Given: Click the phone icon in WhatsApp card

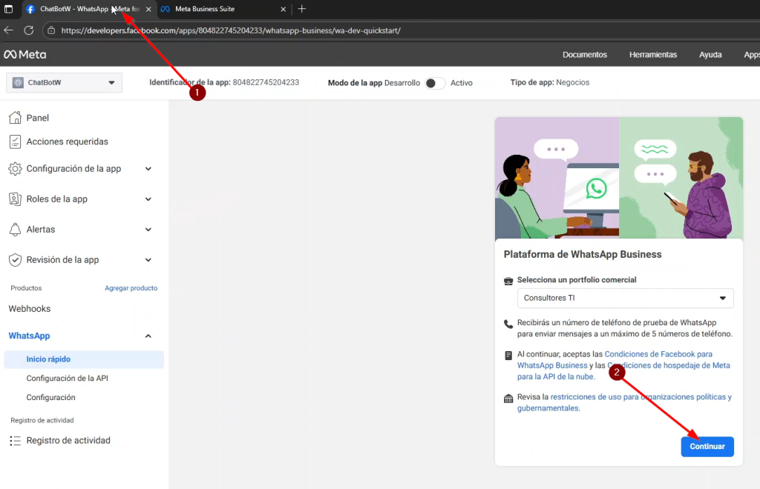Looking at the screenshot, I should tap(508, 324).
